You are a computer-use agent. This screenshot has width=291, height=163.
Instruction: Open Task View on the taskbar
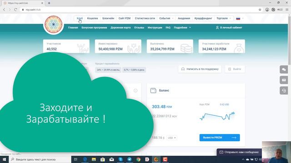pyautogui.click(x=75, y=159)
